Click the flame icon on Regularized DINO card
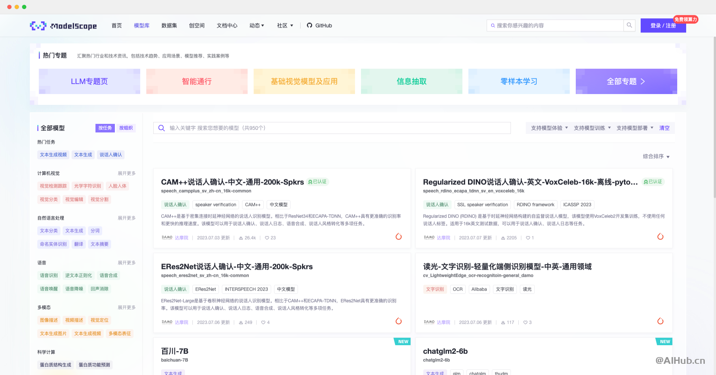This screenshot has width=716, height=375. pos(660,237)
